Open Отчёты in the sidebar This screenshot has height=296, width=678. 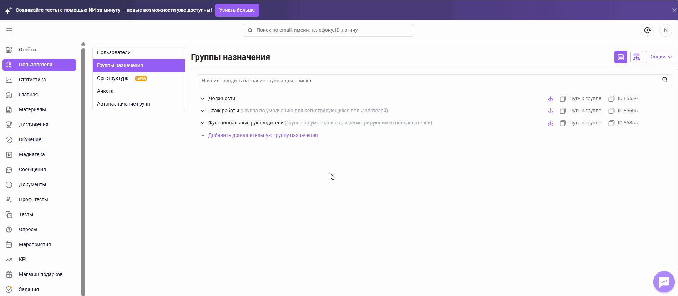point(39,50)
